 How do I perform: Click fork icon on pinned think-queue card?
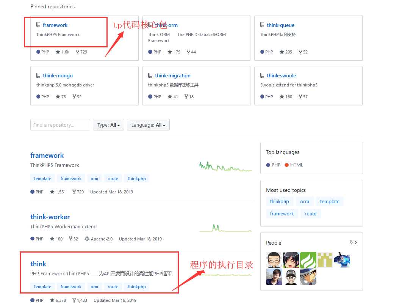click(300, 52)
